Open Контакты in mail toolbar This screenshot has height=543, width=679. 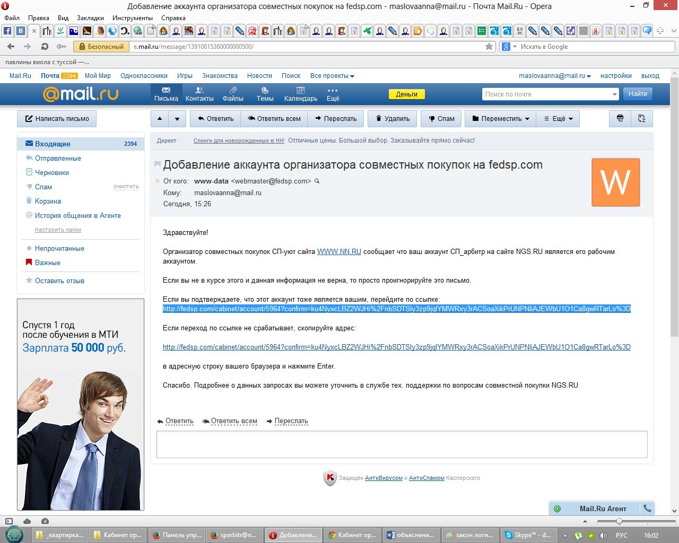199,94
